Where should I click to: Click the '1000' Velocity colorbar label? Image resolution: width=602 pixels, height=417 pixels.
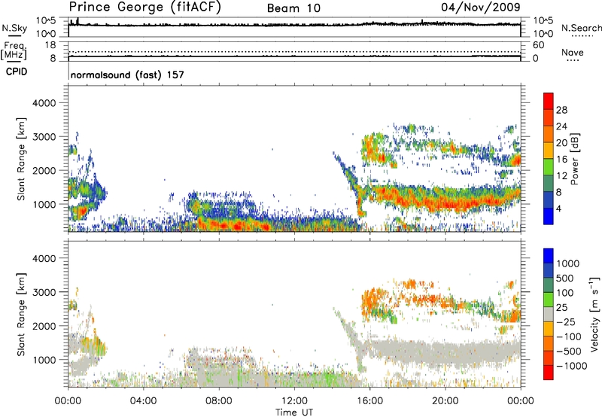coord(568,263)
